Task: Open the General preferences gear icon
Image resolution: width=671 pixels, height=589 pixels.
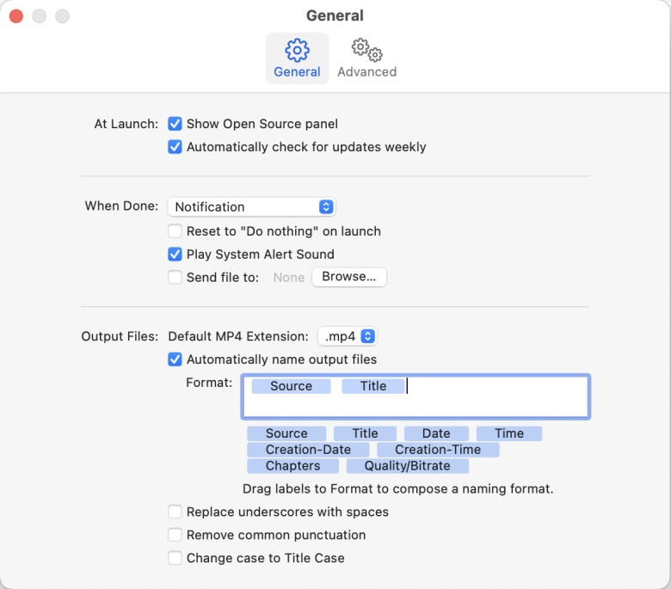Action: pos(297,50)
